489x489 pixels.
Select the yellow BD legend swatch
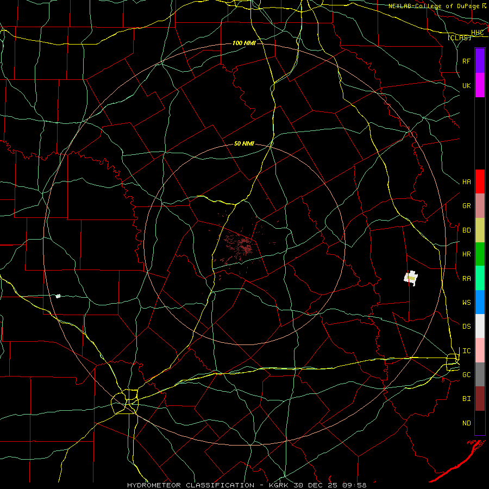(480, 230)
